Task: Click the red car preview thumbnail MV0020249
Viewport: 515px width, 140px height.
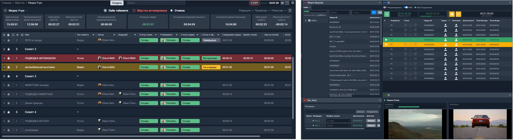Action: (480, 124)
